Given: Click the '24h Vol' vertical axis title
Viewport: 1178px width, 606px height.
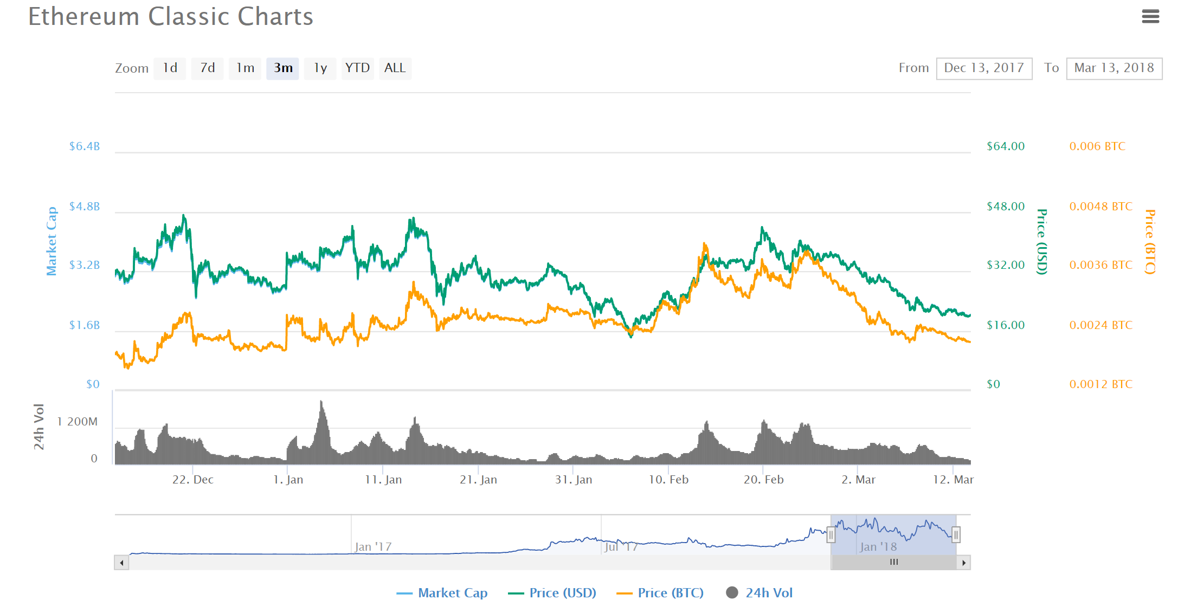Looking at the screenshot, I should 38,427.
